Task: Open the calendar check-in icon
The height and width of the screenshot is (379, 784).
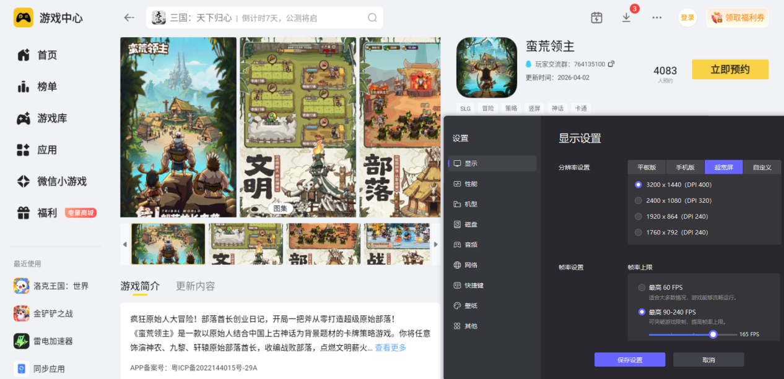Action: tap(596, 18)
